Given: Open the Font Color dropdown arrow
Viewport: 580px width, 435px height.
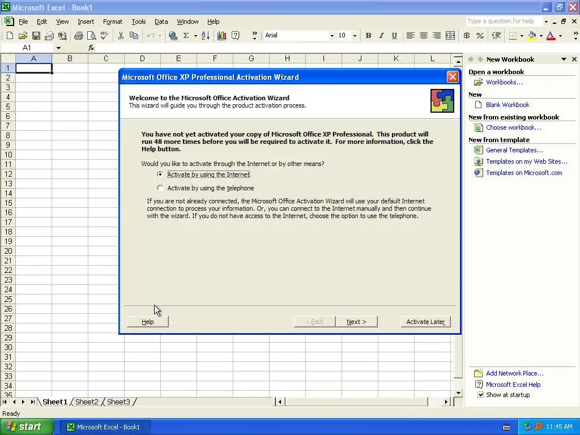Looking at the screenshot, I should coord(560,36).
